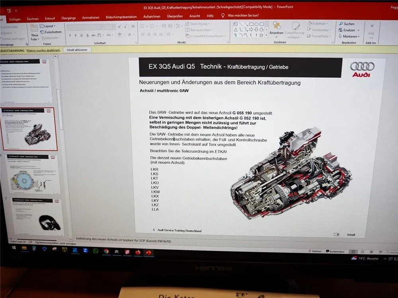The width and height of the screenshot is (398, 298).
Task: Toggle underline formatting
Action: [82, 35]
